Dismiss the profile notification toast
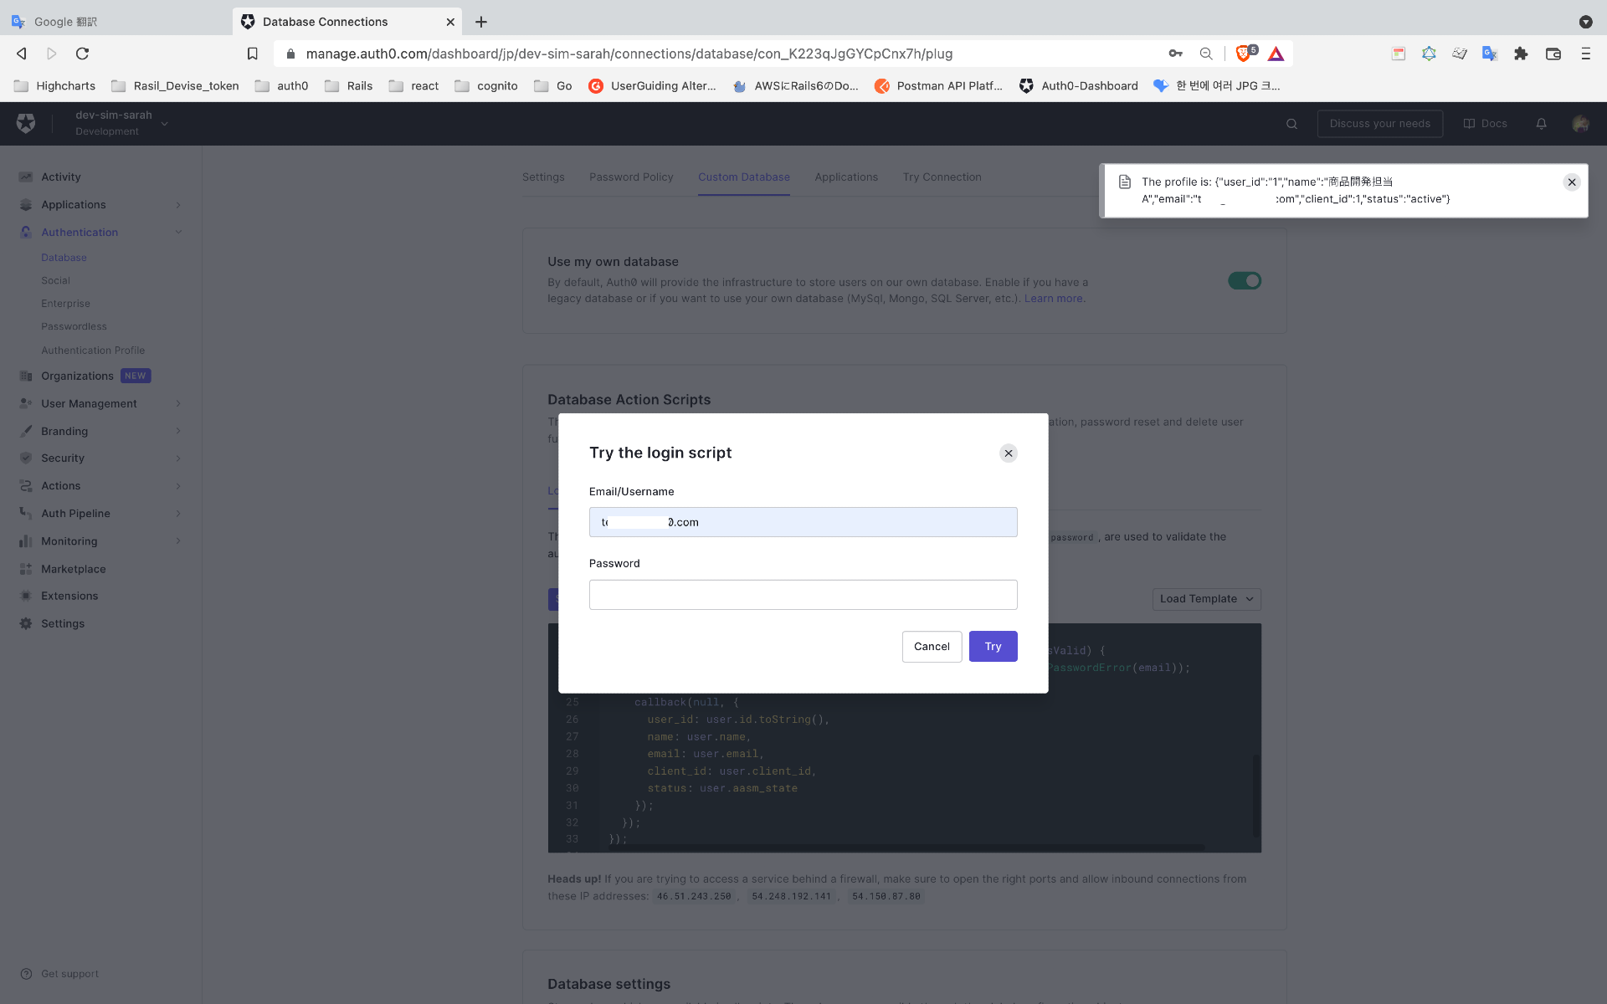Viewport: 1607px width, 1004px height. coord(1571,182)
